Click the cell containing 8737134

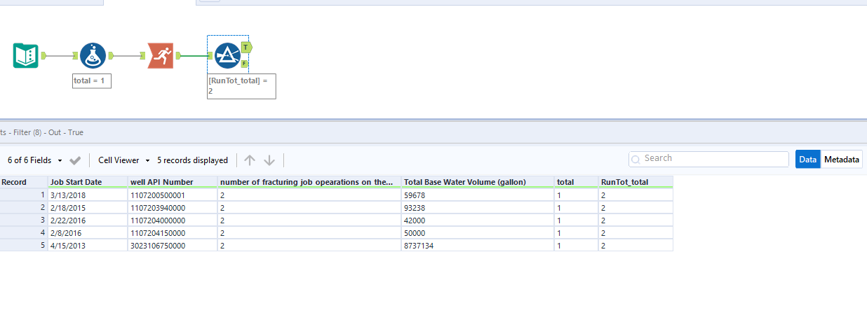click(x=424, y=246)
